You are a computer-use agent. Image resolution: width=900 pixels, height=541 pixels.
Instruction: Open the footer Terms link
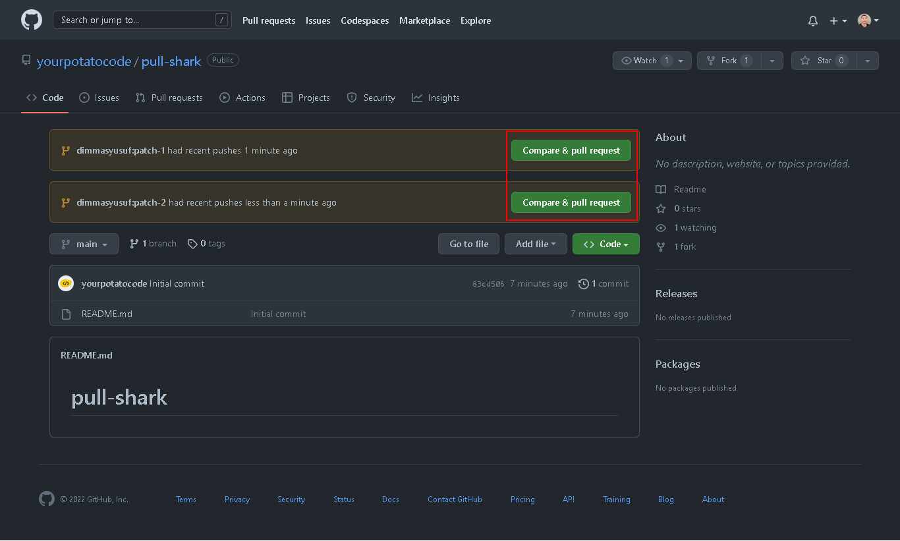pyautogui.click(x=186, y=499)
